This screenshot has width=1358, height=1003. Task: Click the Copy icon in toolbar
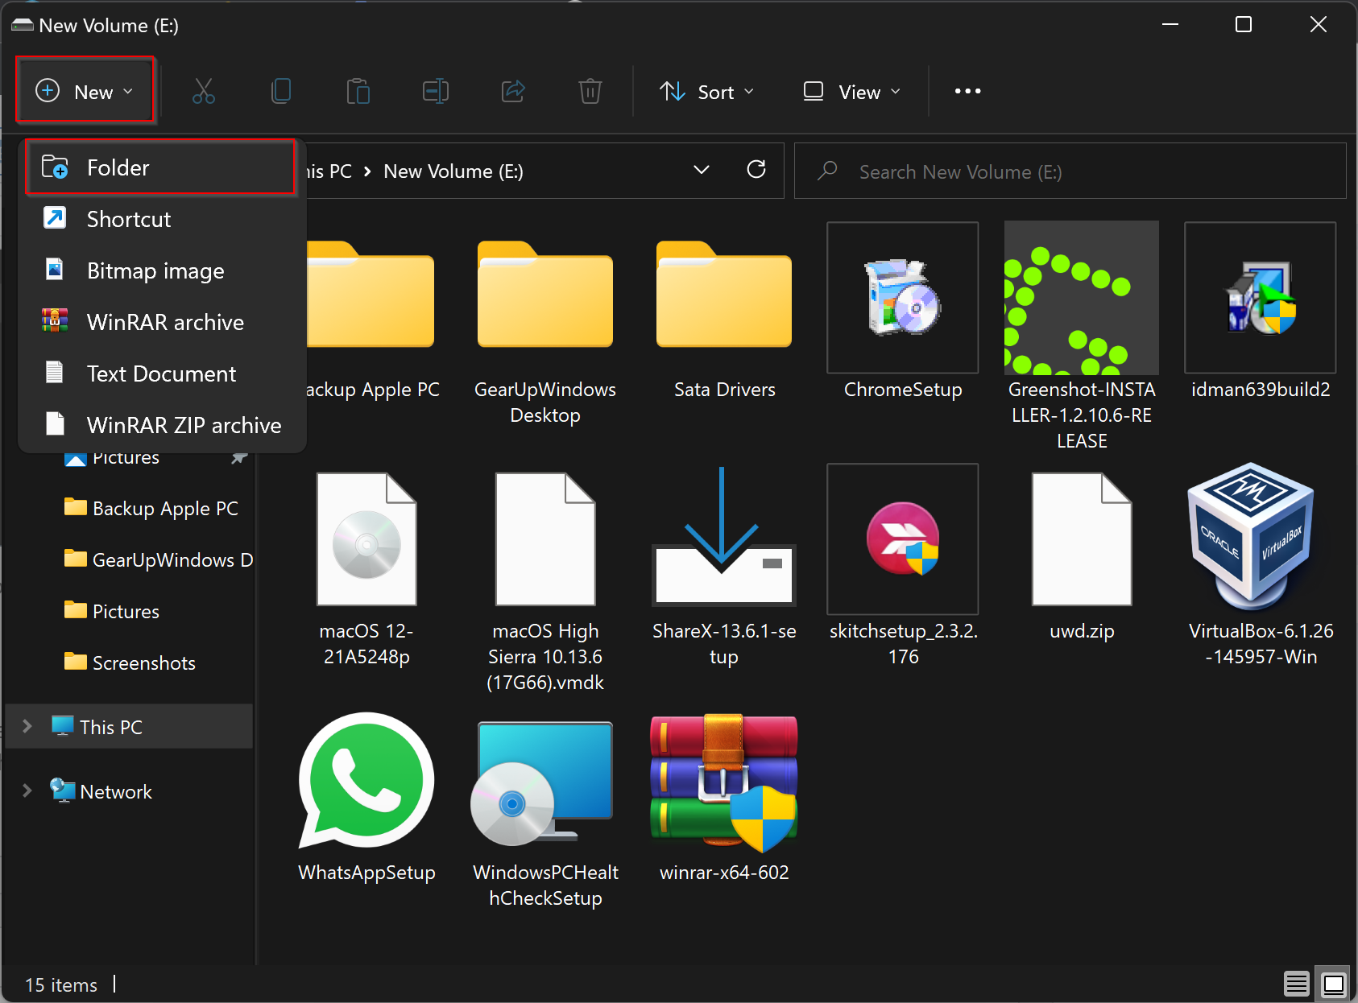click(281, 91)
